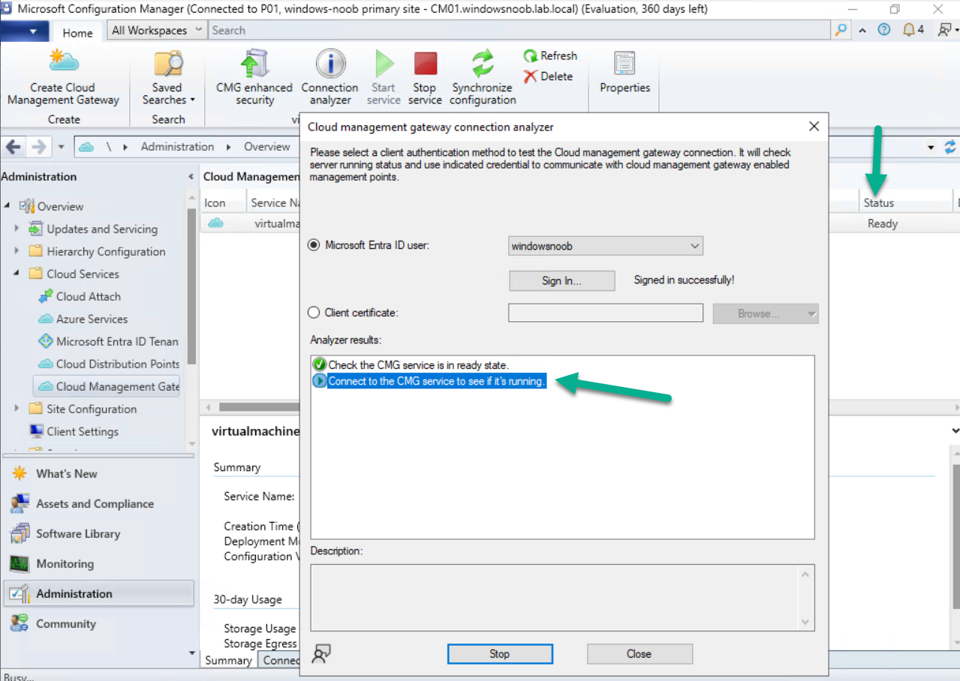960x681 pixels.
Task: Open the All Workspaces dropdown
Action: [x=157, y=30]
